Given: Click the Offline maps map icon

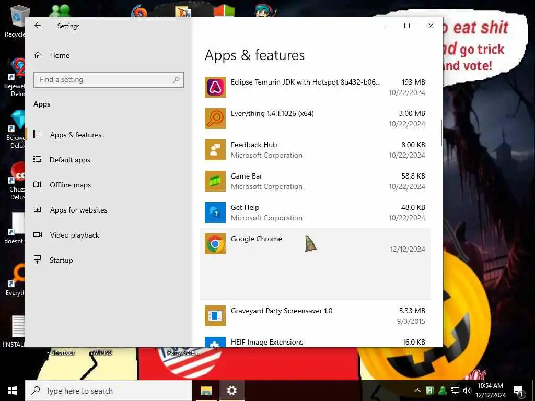Looking at the screenshot, I should 38,185.
